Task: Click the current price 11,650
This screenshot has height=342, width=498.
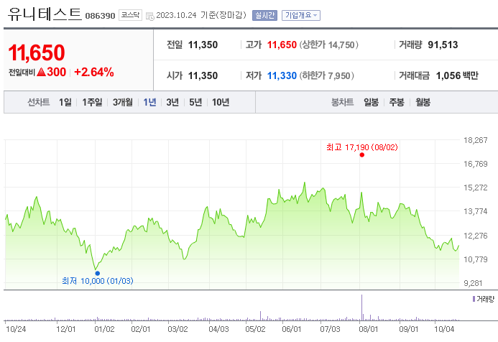Action: [x=37, y=52]
